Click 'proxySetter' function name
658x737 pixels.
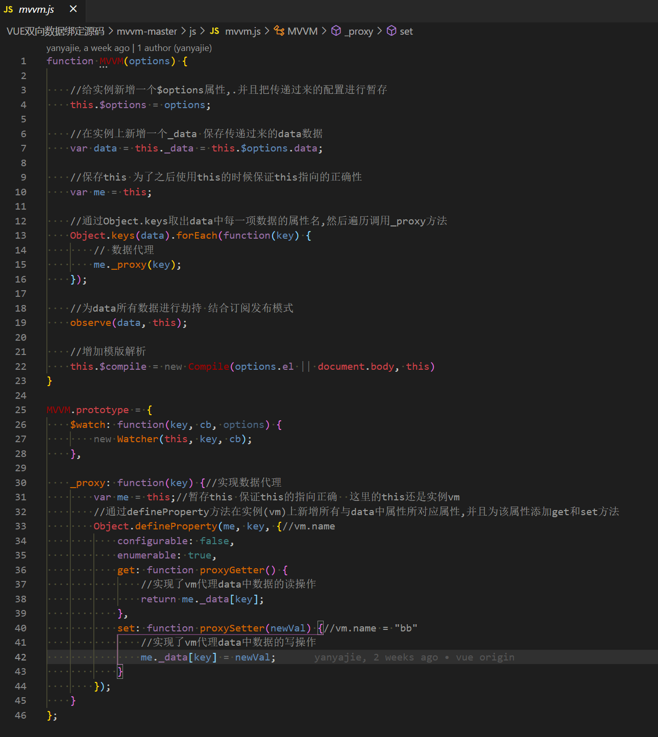point(232,628)
